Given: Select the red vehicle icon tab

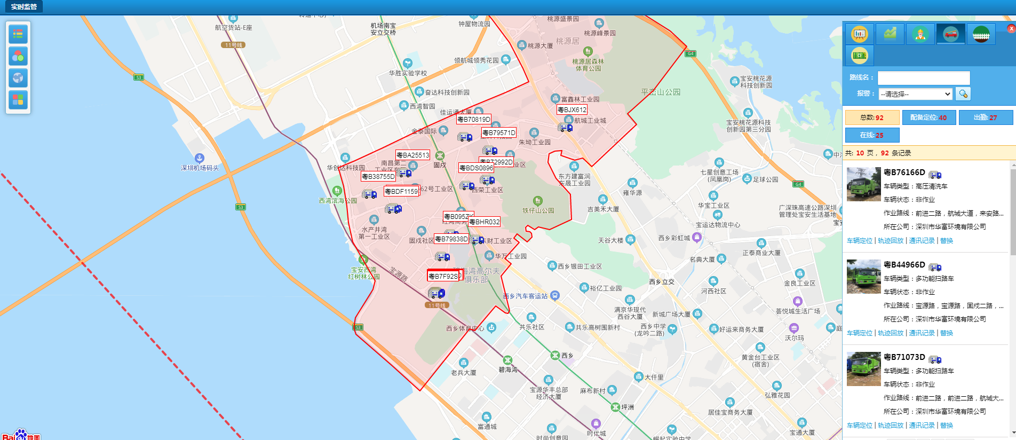Looking at the screenshot, I should point(950,34).
